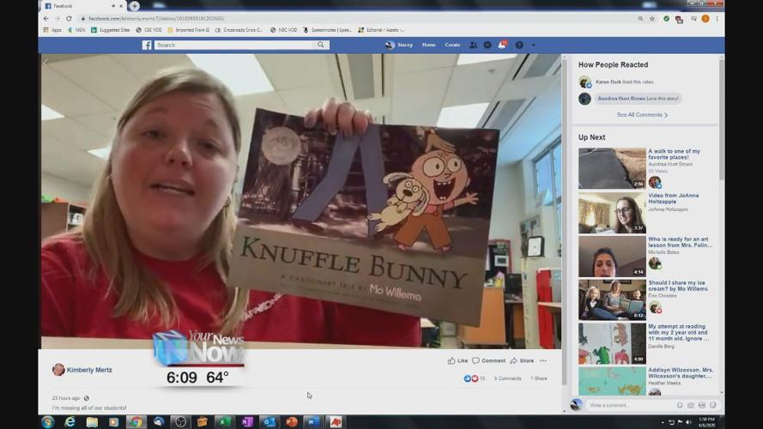This screenshot has width=763, height=429.
Task: Play 'Who is ready for an art lesson' thumbnail
Action: (612, 257)
